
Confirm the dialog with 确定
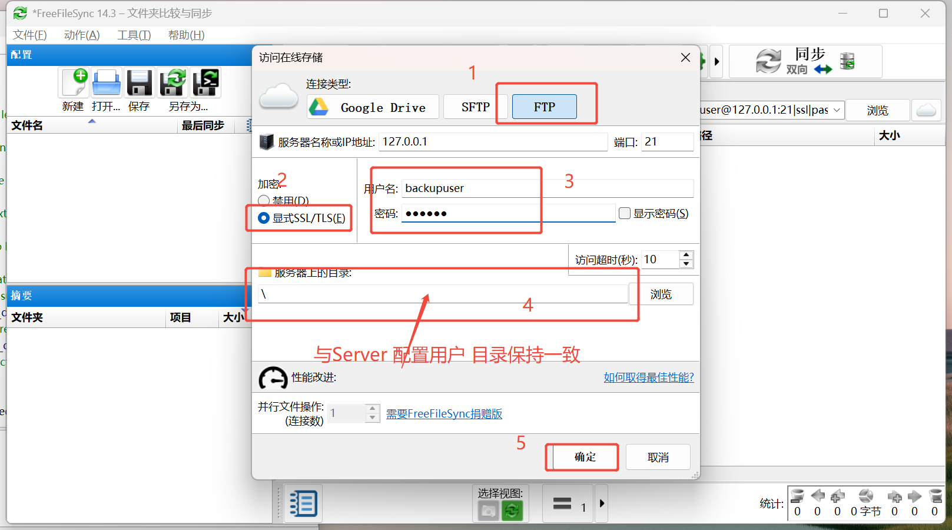coord(585,457)
